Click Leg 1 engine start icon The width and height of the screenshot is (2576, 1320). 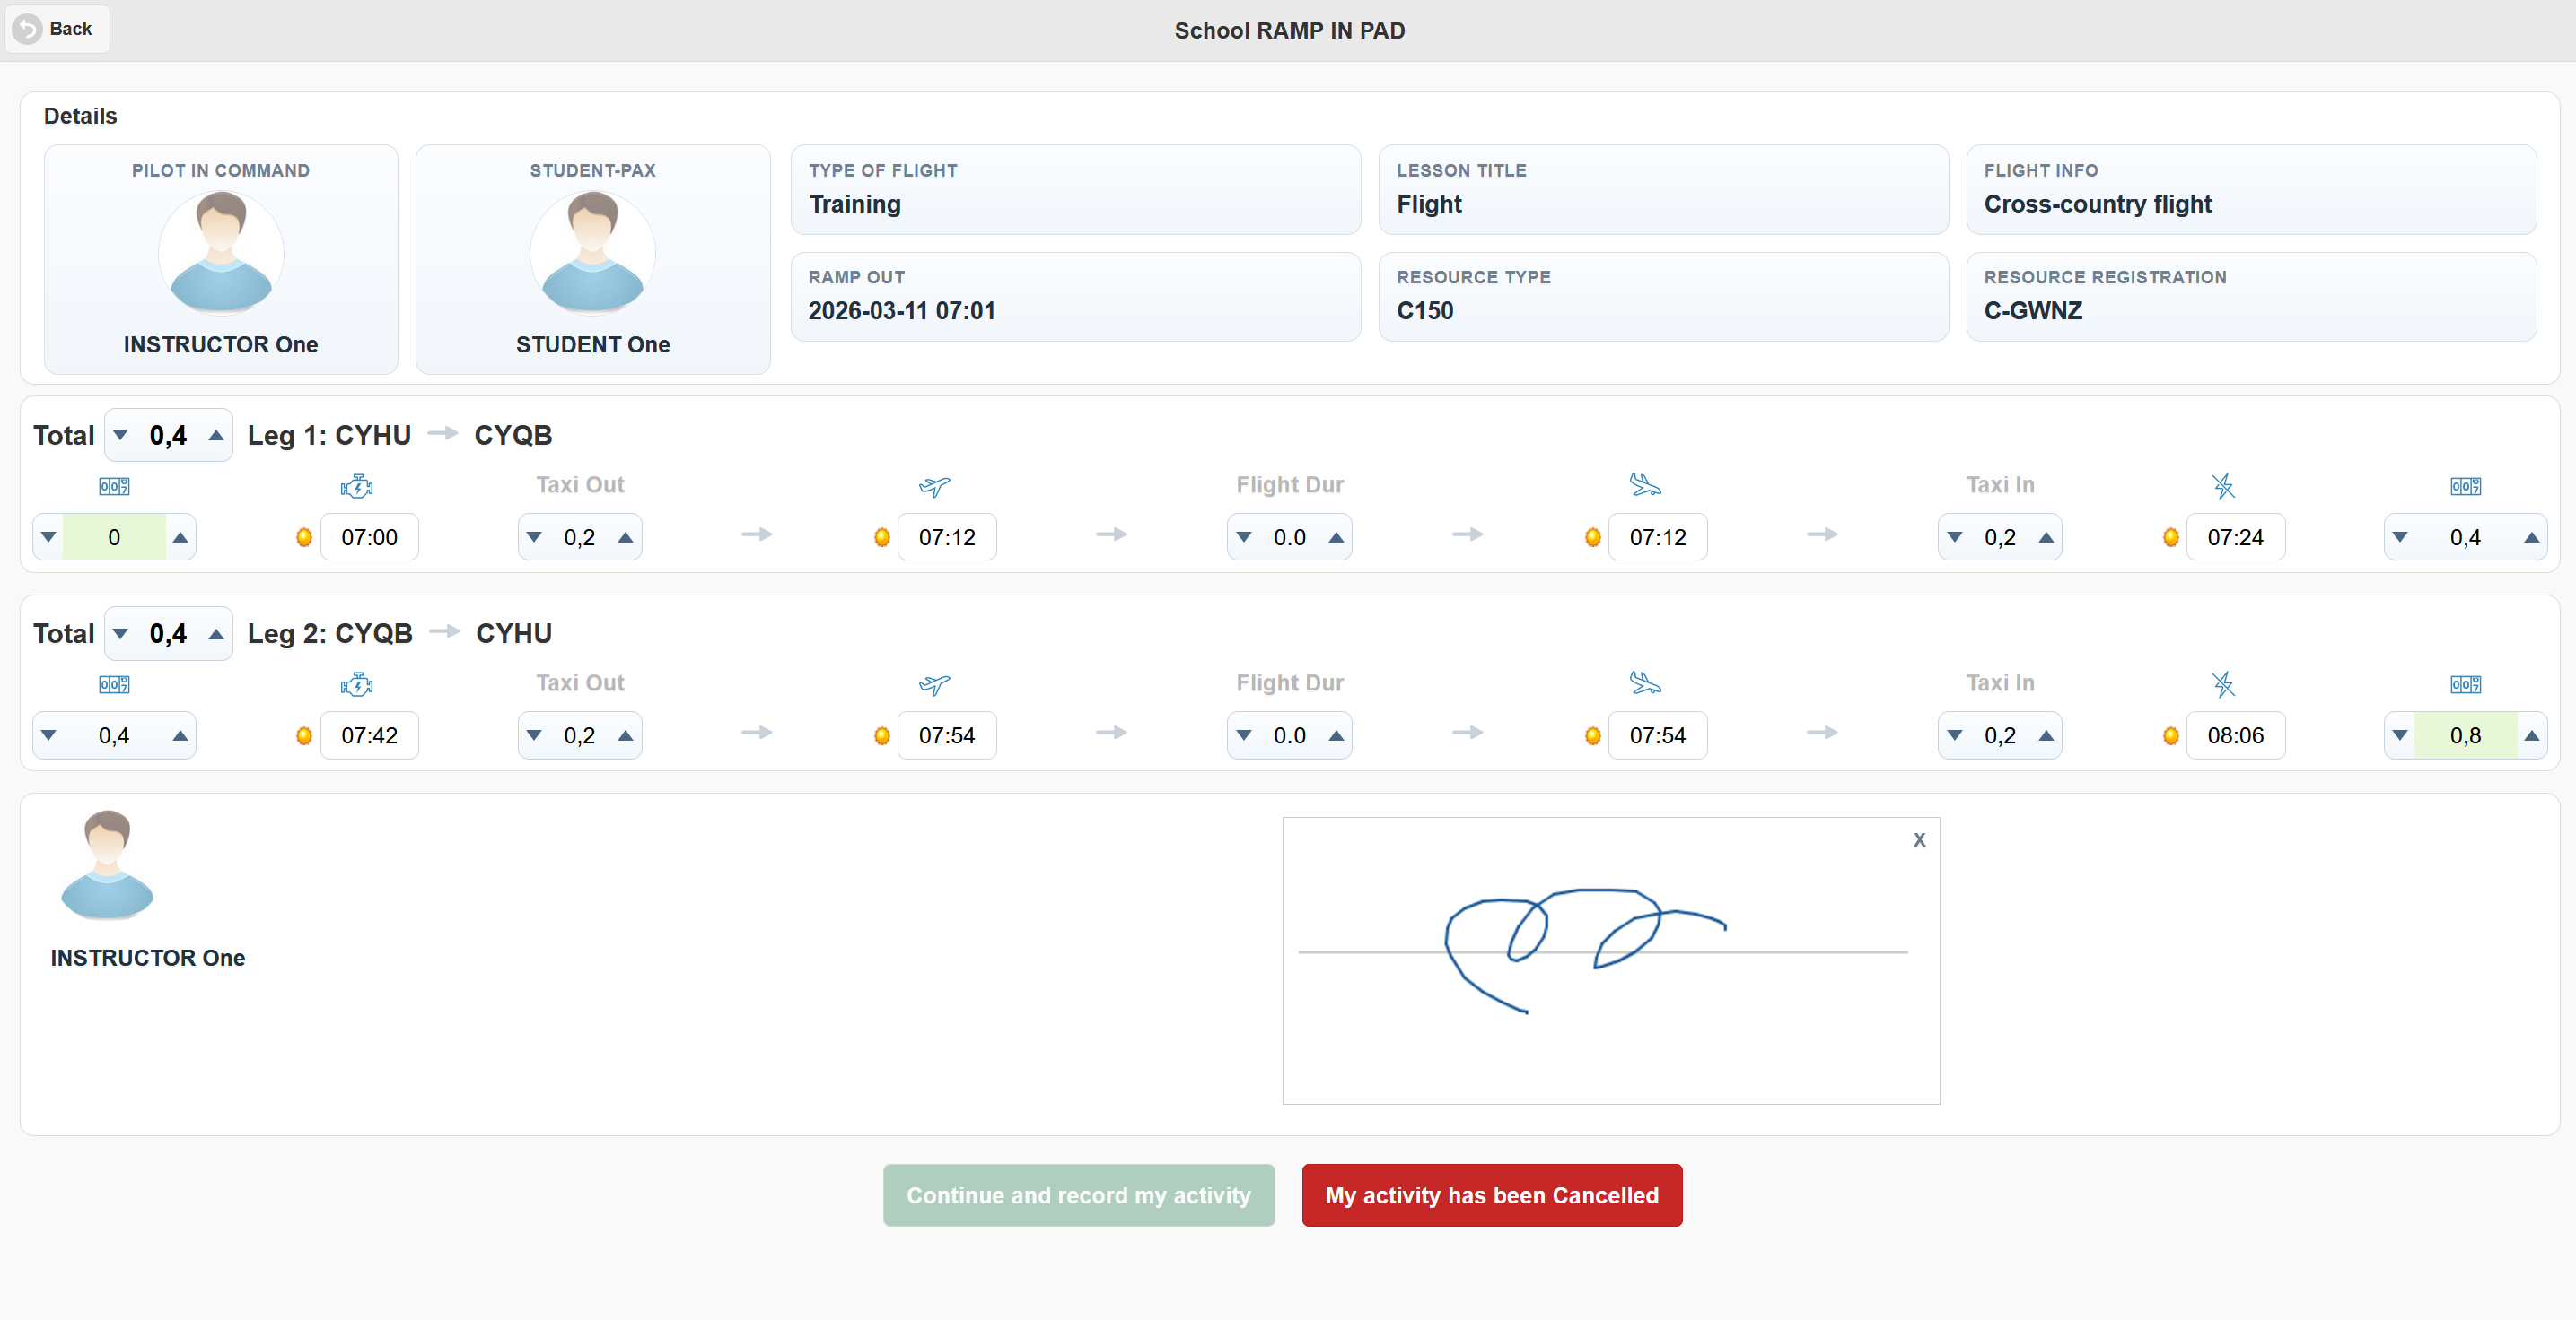(356, 487)
